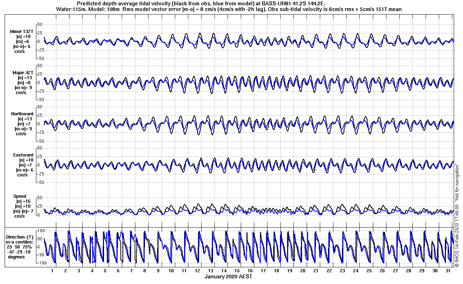Viewport: 463px width, 284px height.
Task: Select day '22' on the date axis
Action: click(x=329, y=271)
